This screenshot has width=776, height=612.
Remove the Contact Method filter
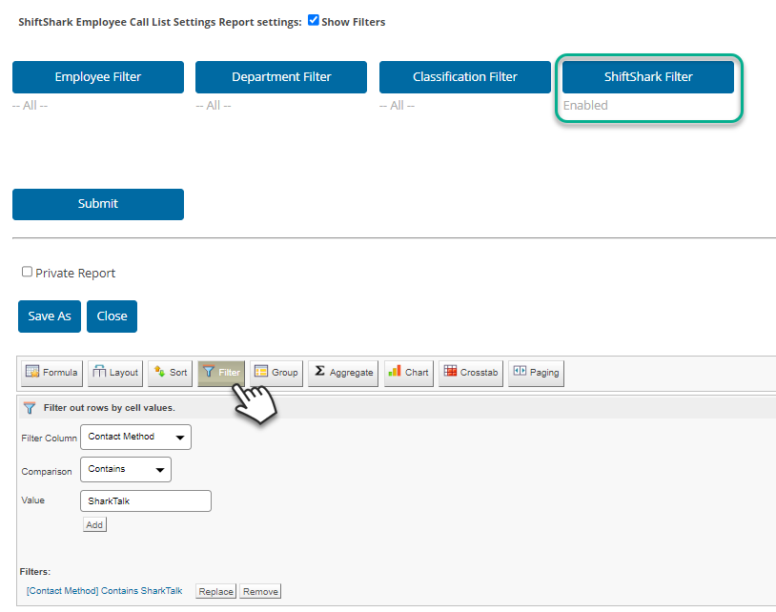click(x=260, y=592)
